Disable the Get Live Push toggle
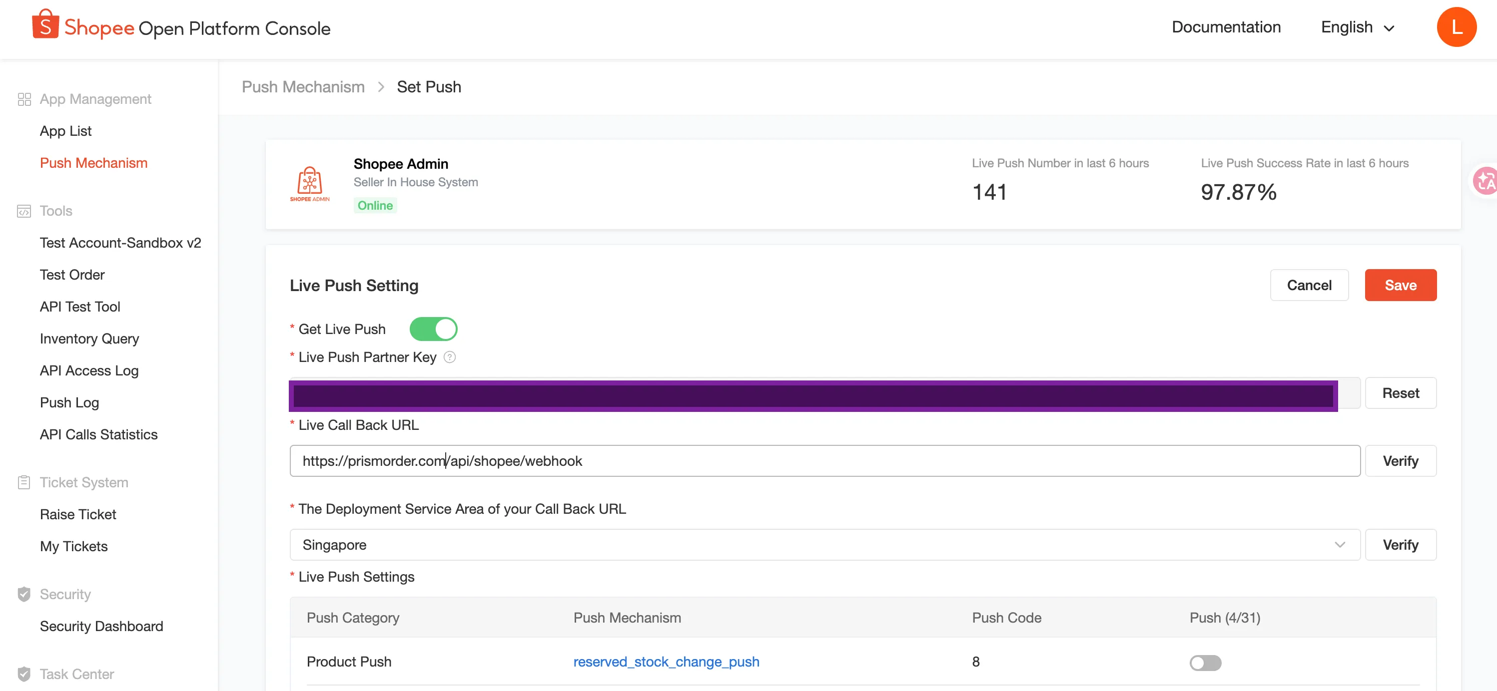Image resolution: width=1497 pixels, height=691 pixels. click(434, 329)
